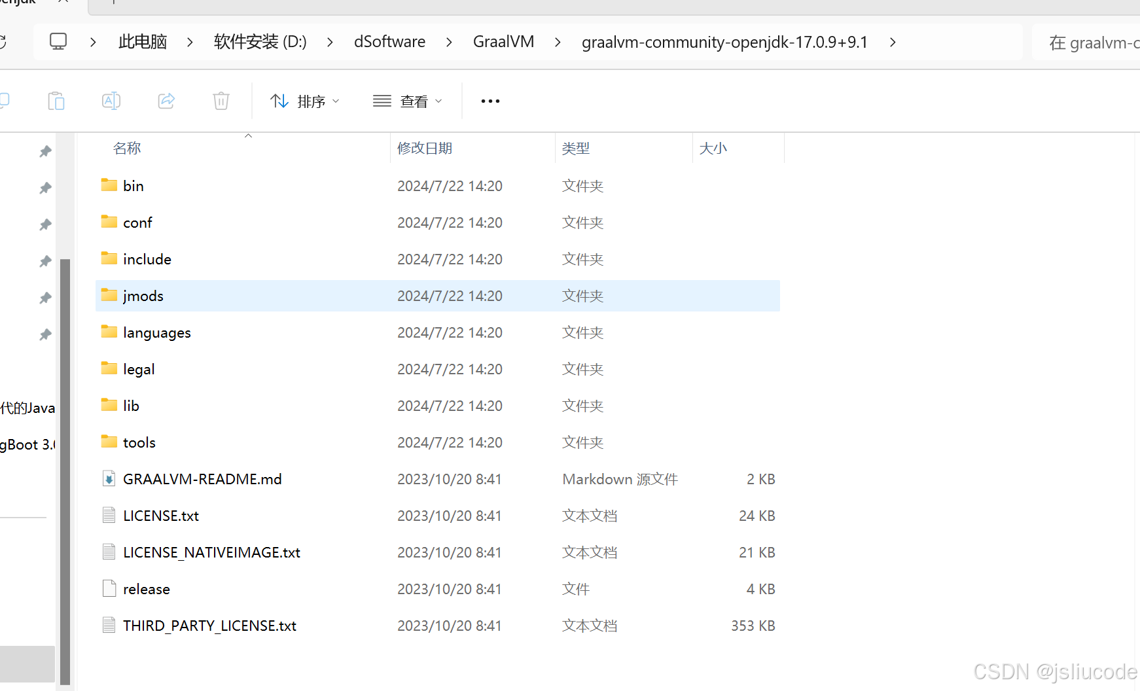Navigate to dSoftware in address bar
The width and height of the screenshot is (1140, 691).
[389, 42]
